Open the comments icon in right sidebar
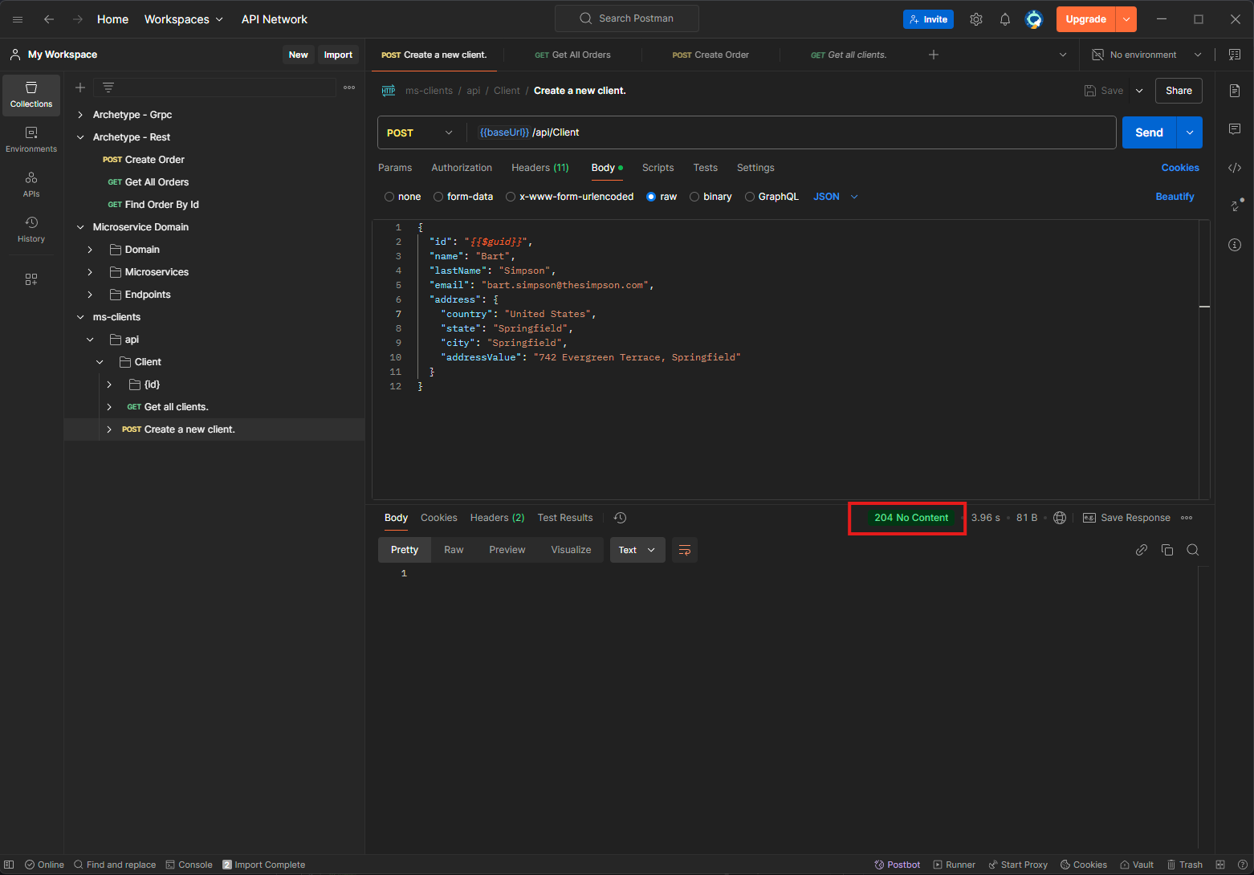 1235,129
